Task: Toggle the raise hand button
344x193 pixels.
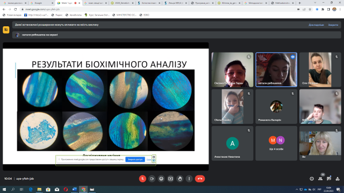Action: coord(180,179)
